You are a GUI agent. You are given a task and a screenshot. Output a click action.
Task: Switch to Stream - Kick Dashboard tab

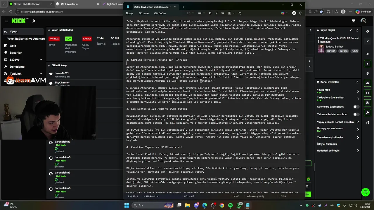pyautogui.click(x=31, y=4)
